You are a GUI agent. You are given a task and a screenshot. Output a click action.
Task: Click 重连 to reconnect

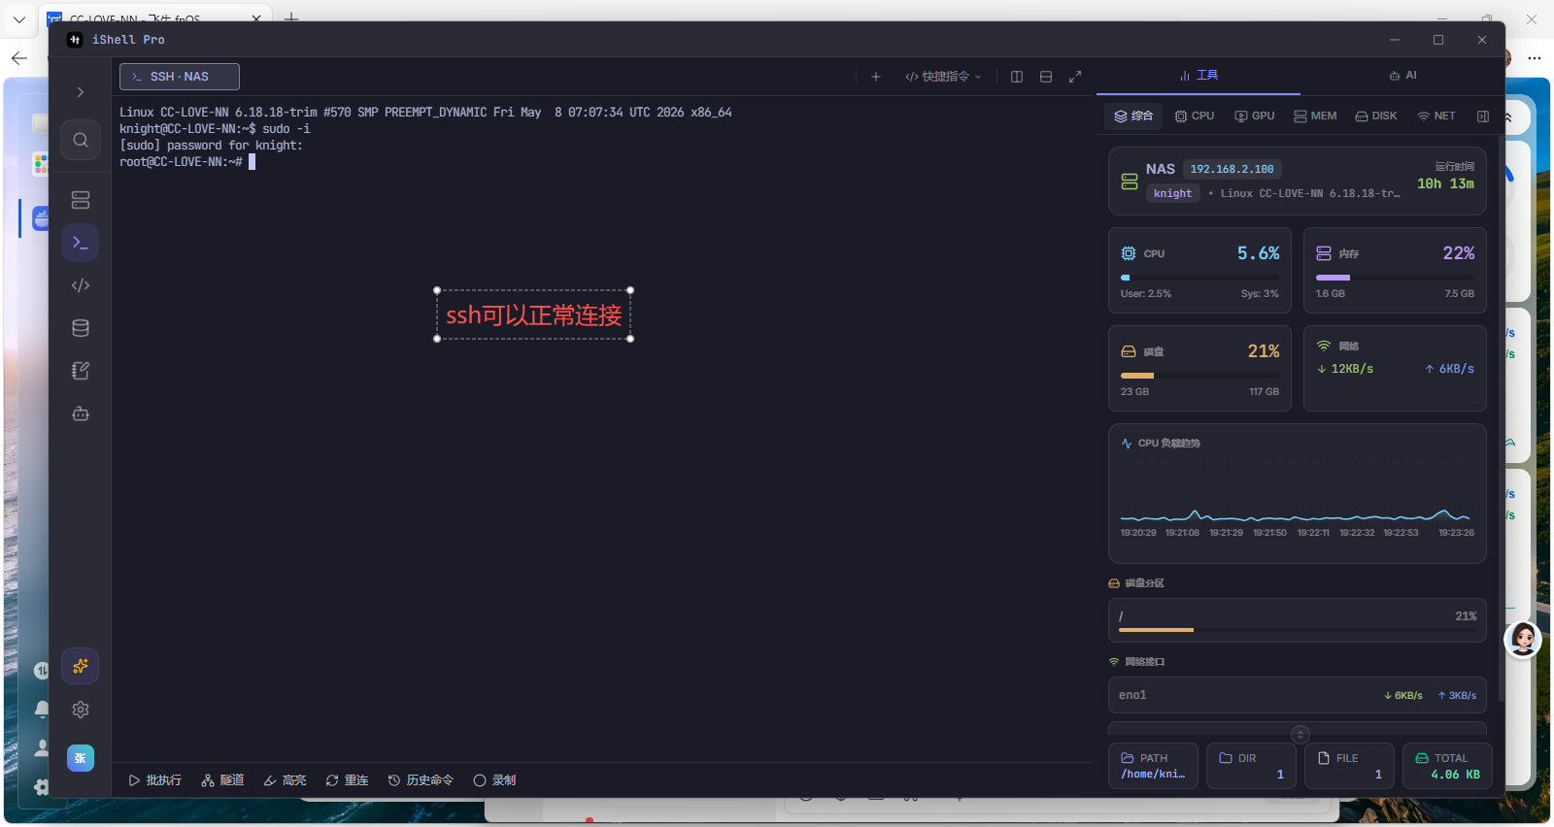[347, 780]
